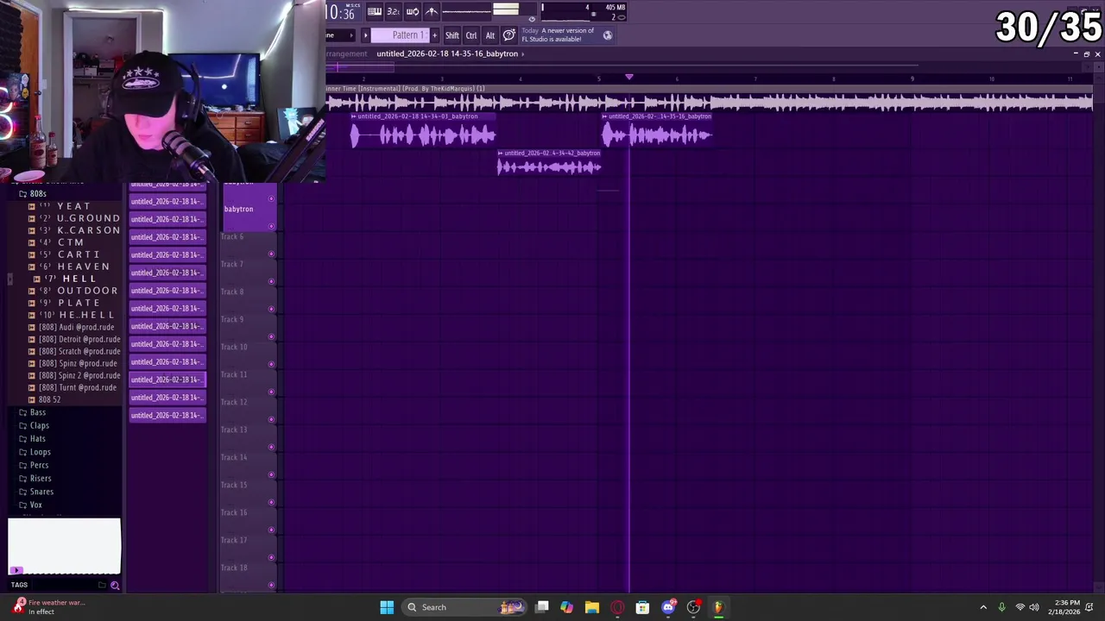Image resolution: width=1105 pixels, height=621 pixels.
Task: Click the Alt modifier button
Action: pos(489,35)
